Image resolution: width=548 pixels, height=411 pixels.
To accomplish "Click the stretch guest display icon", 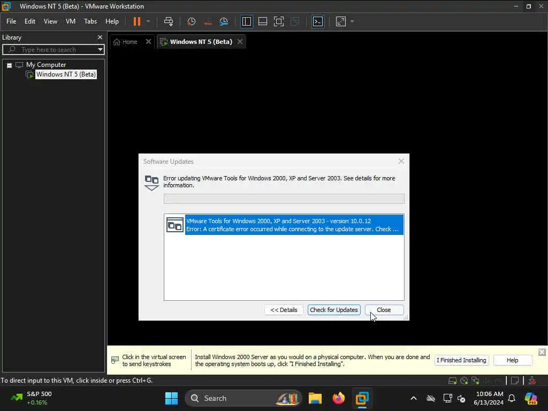I will click(341, 21).
